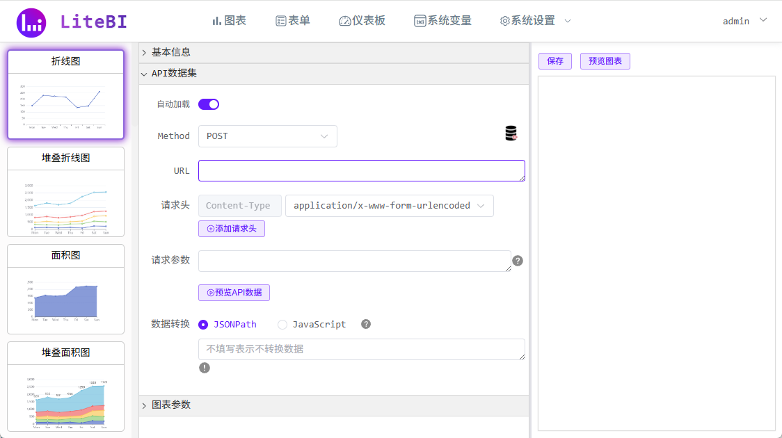Image resolution: width=782 pixels, height=438 pixels.
Task: Select the 面积图 chart thumbnail
Action: 65,289
